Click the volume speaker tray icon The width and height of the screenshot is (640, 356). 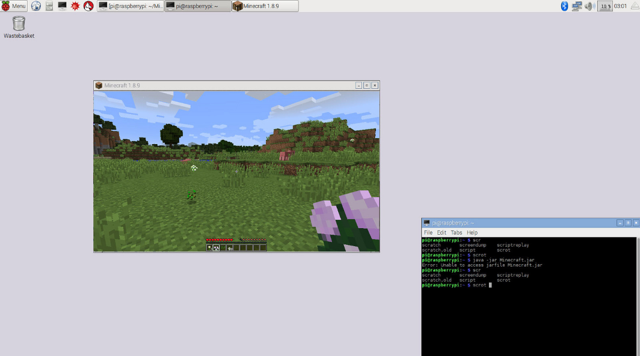tap(589, 5)
